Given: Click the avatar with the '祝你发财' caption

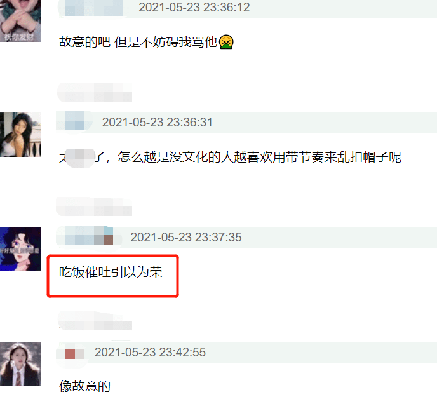Looking at the screenshot, I should tap(20, 21).
